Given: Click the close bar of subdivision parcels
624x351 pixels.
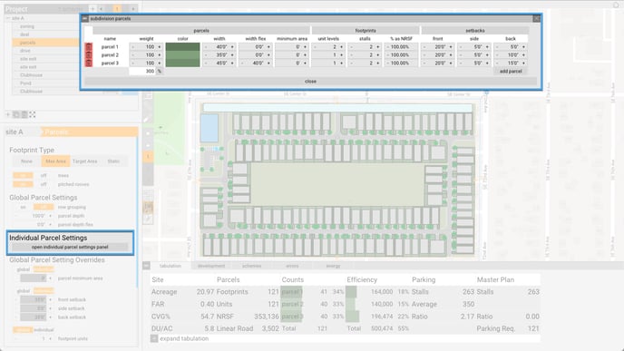Looking at the screenshot, I should click(x=310, y=82).
